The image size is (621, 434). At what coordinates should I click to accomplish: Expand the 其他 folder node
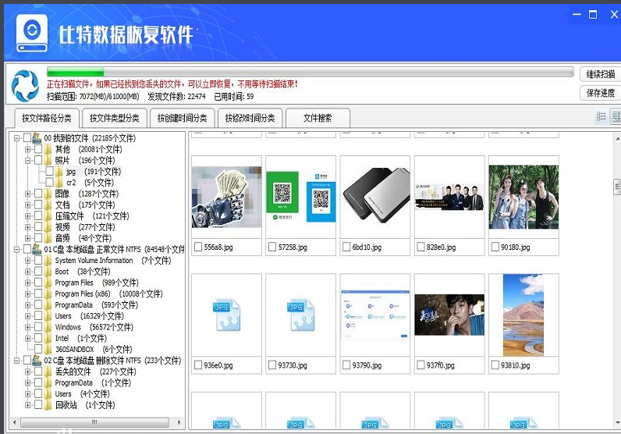[28, 149]
